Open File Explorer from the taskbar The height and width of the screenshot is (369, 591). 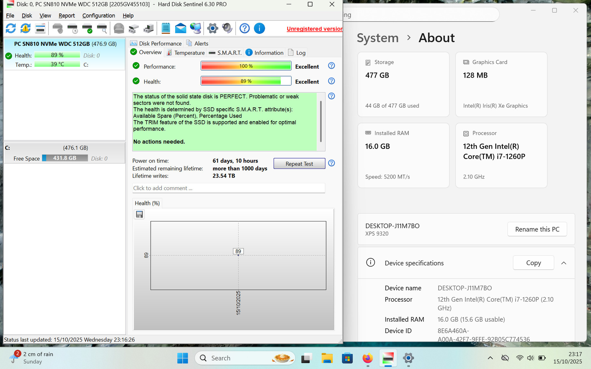[327, 358]
